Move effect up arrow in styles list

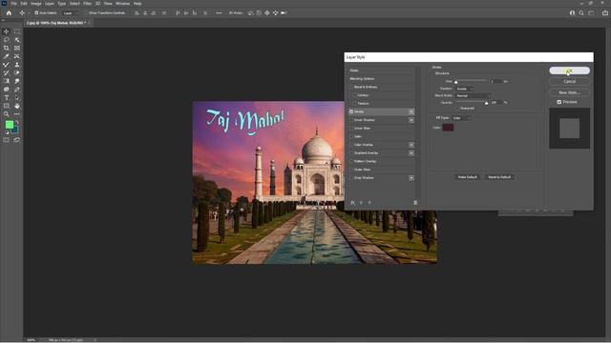click(x=361, y=203)
